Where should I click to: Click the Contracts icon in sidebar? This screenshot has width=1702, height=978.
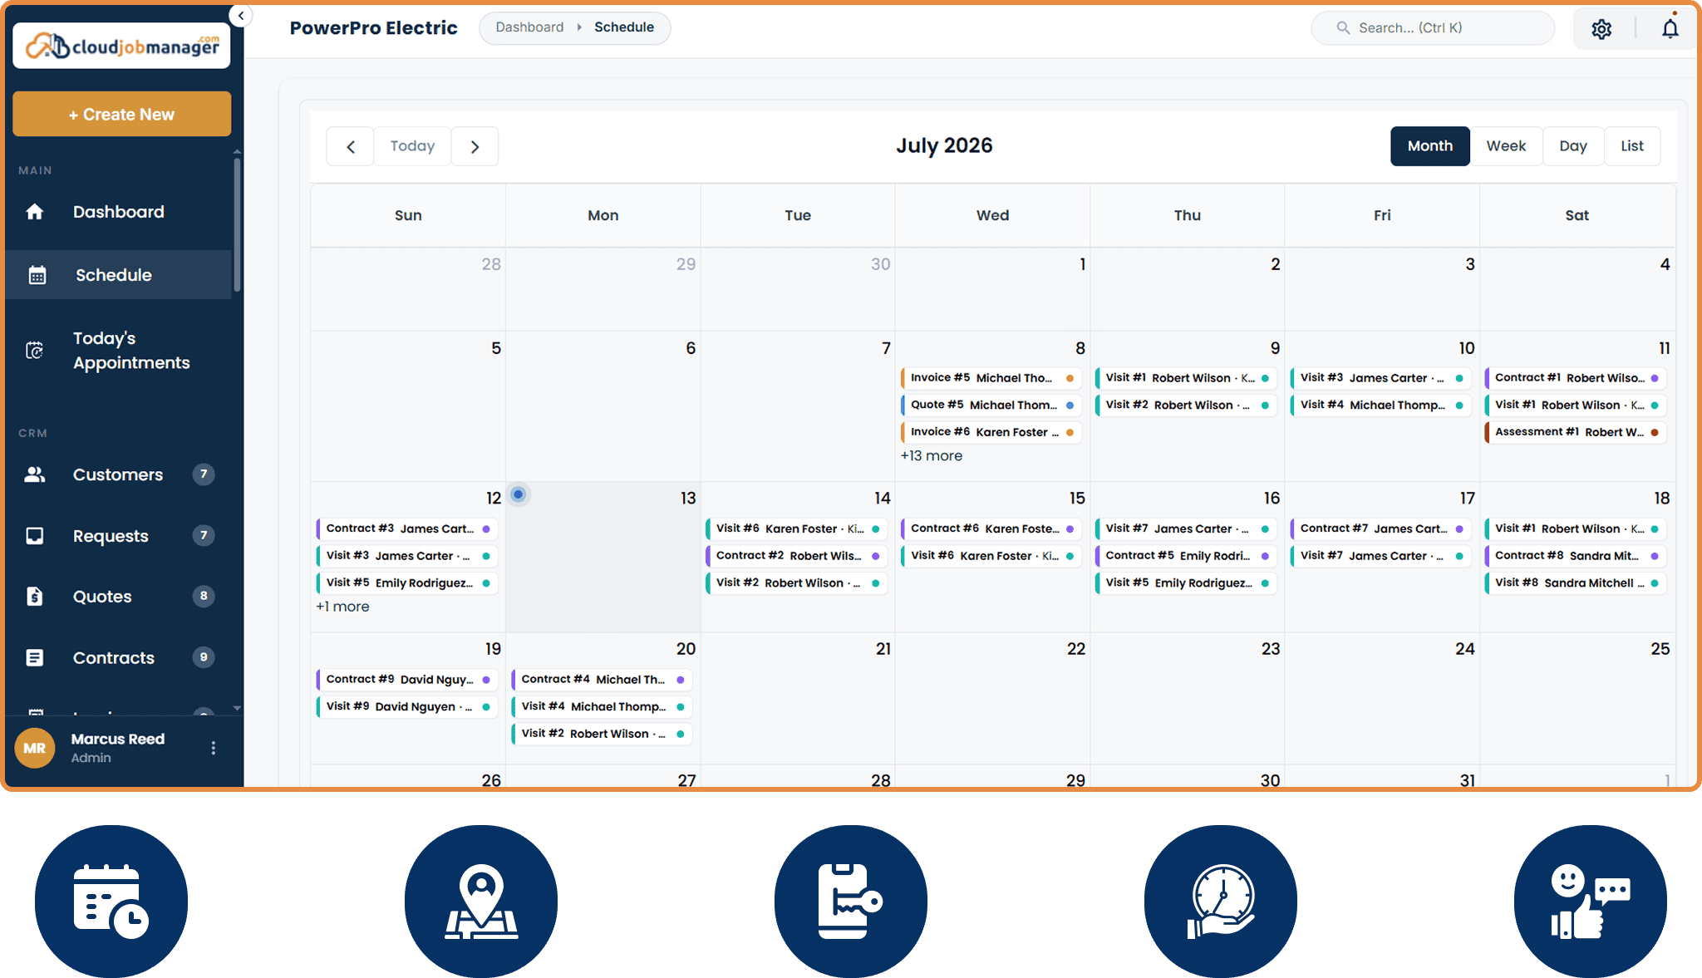[35, 657]
